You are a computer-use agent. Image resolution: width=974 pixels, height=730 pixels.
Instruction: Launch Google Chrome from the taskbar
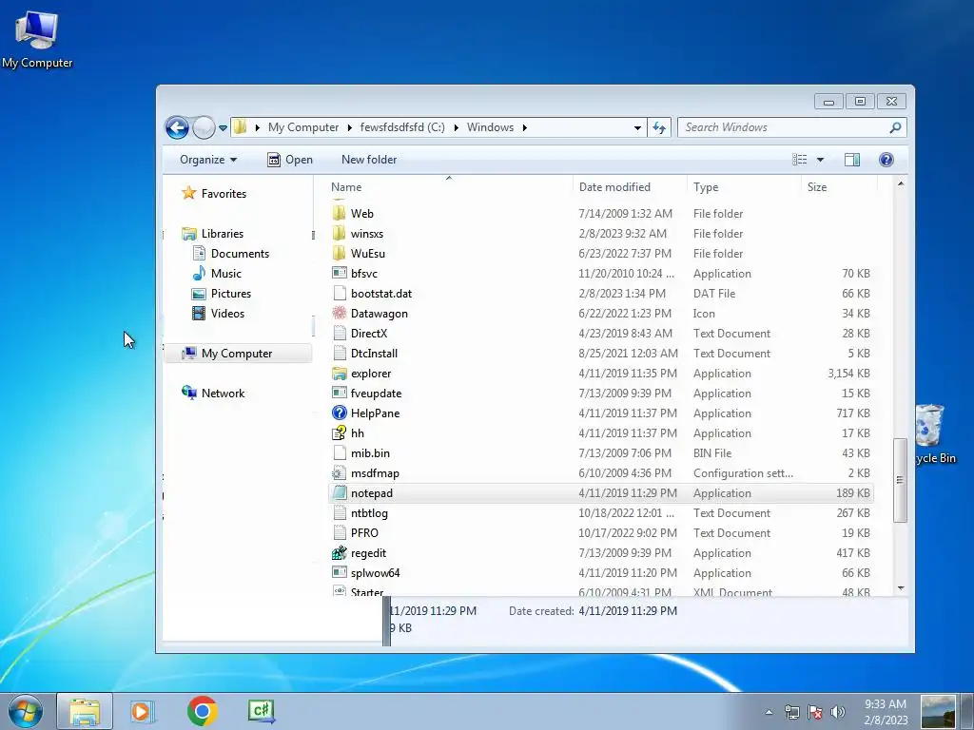click(x=203, y=711)
